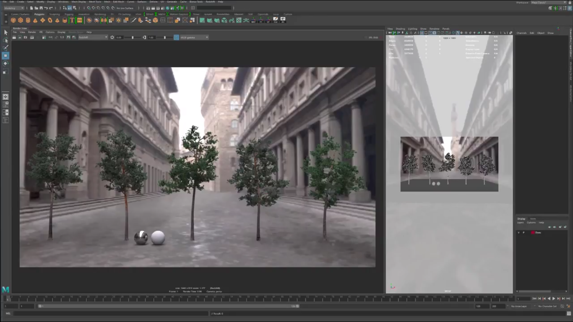Create a polygon cone from the shelf
The width and height of the screenshot is (573, 322).
(35, 20)
